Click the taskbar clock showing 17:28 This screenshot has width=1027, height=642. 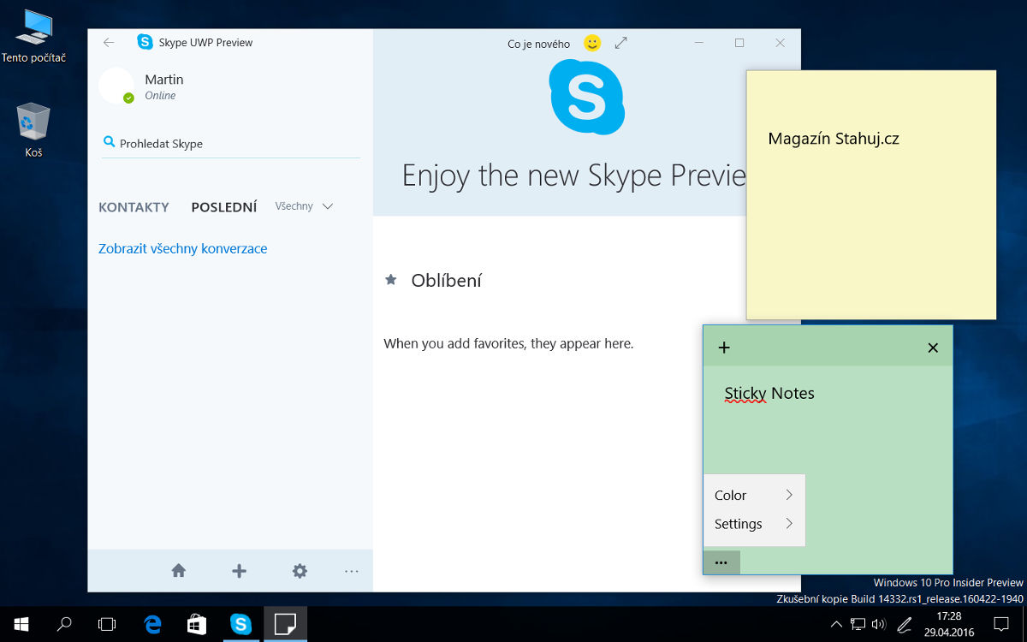point(948,624)
